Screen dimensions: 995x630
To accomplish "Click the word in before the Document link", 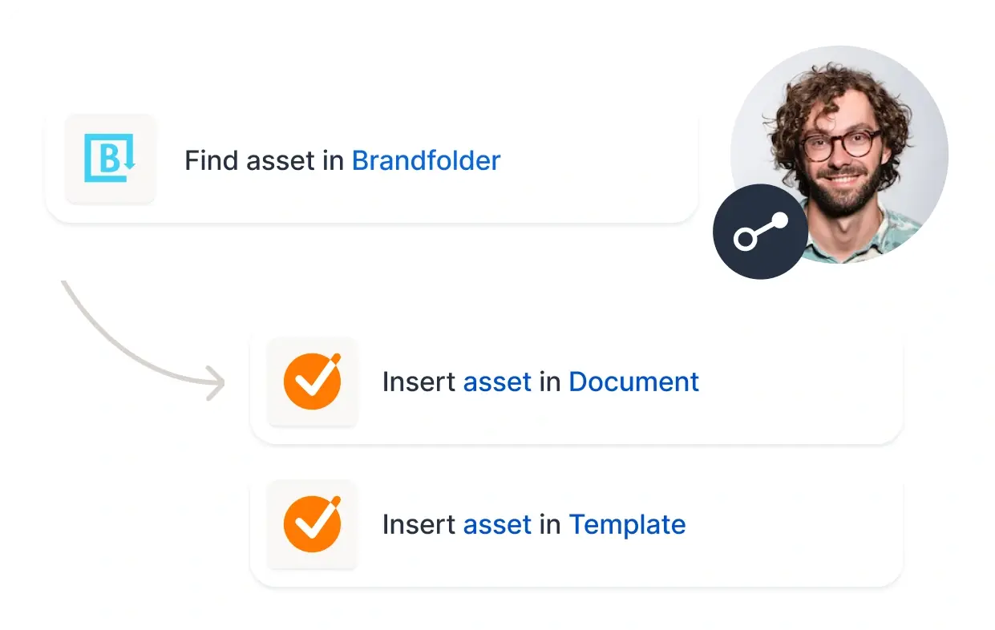I will tap(550, 382).
